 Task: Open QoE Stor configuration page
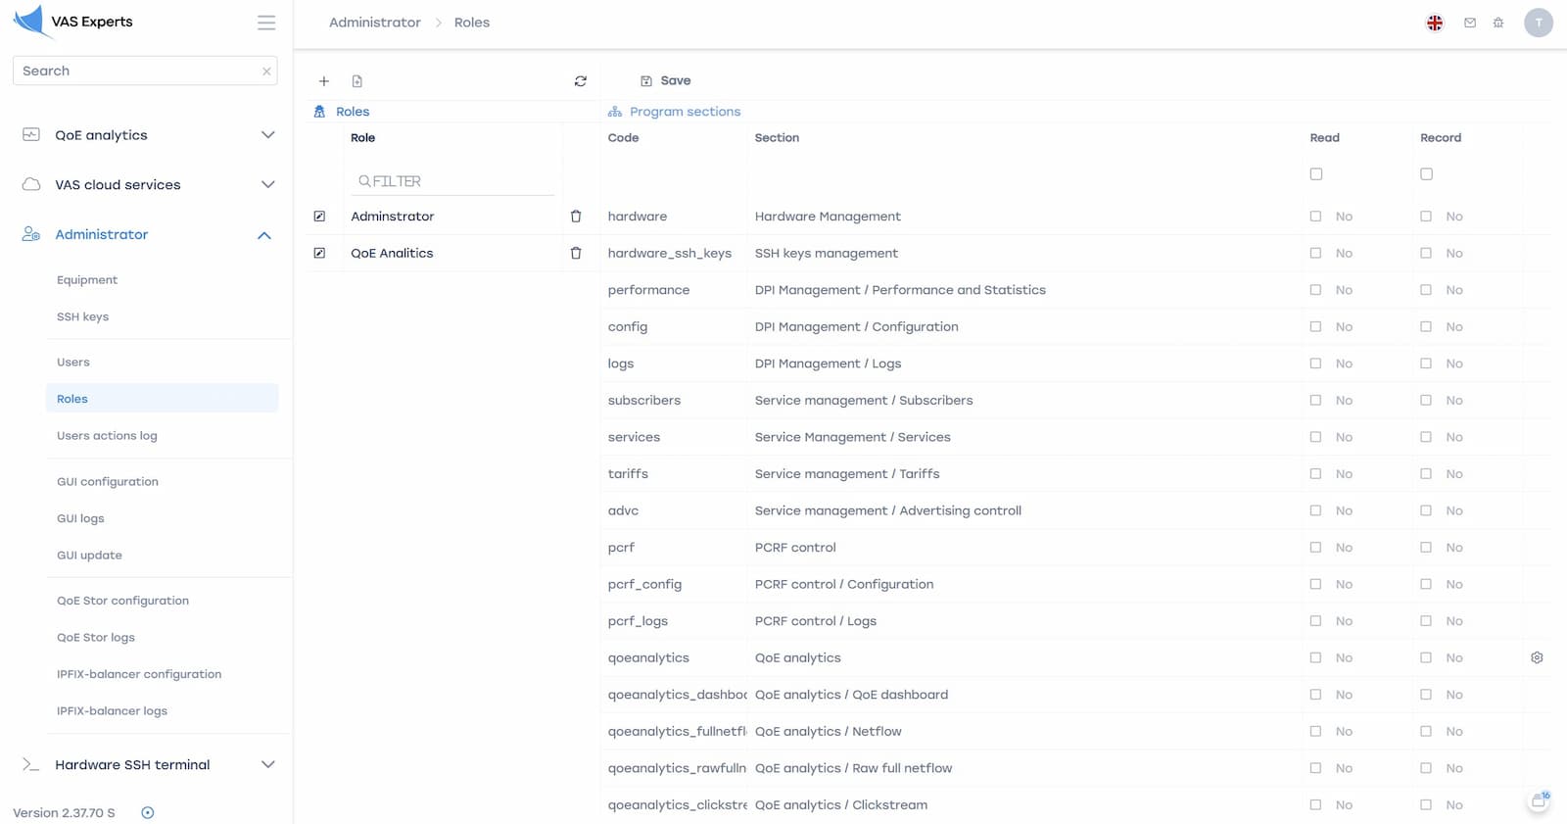pyautogui.click(x=122, y=601)
